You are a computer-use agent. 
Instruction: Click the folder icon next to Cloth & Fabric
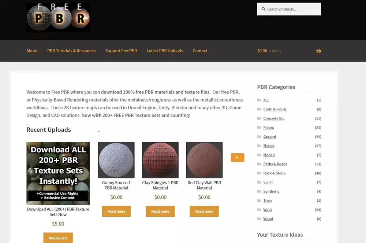point(259,109)
